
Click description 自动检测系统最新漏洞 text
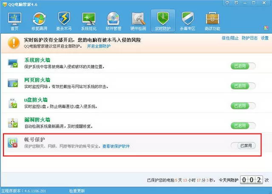coord(59,126)
